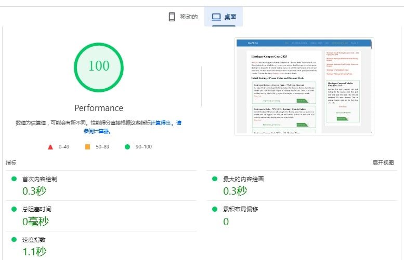404x260 pixels.
Task: Select the 桌面 (desktop) tab
Action: pos(229,17)
